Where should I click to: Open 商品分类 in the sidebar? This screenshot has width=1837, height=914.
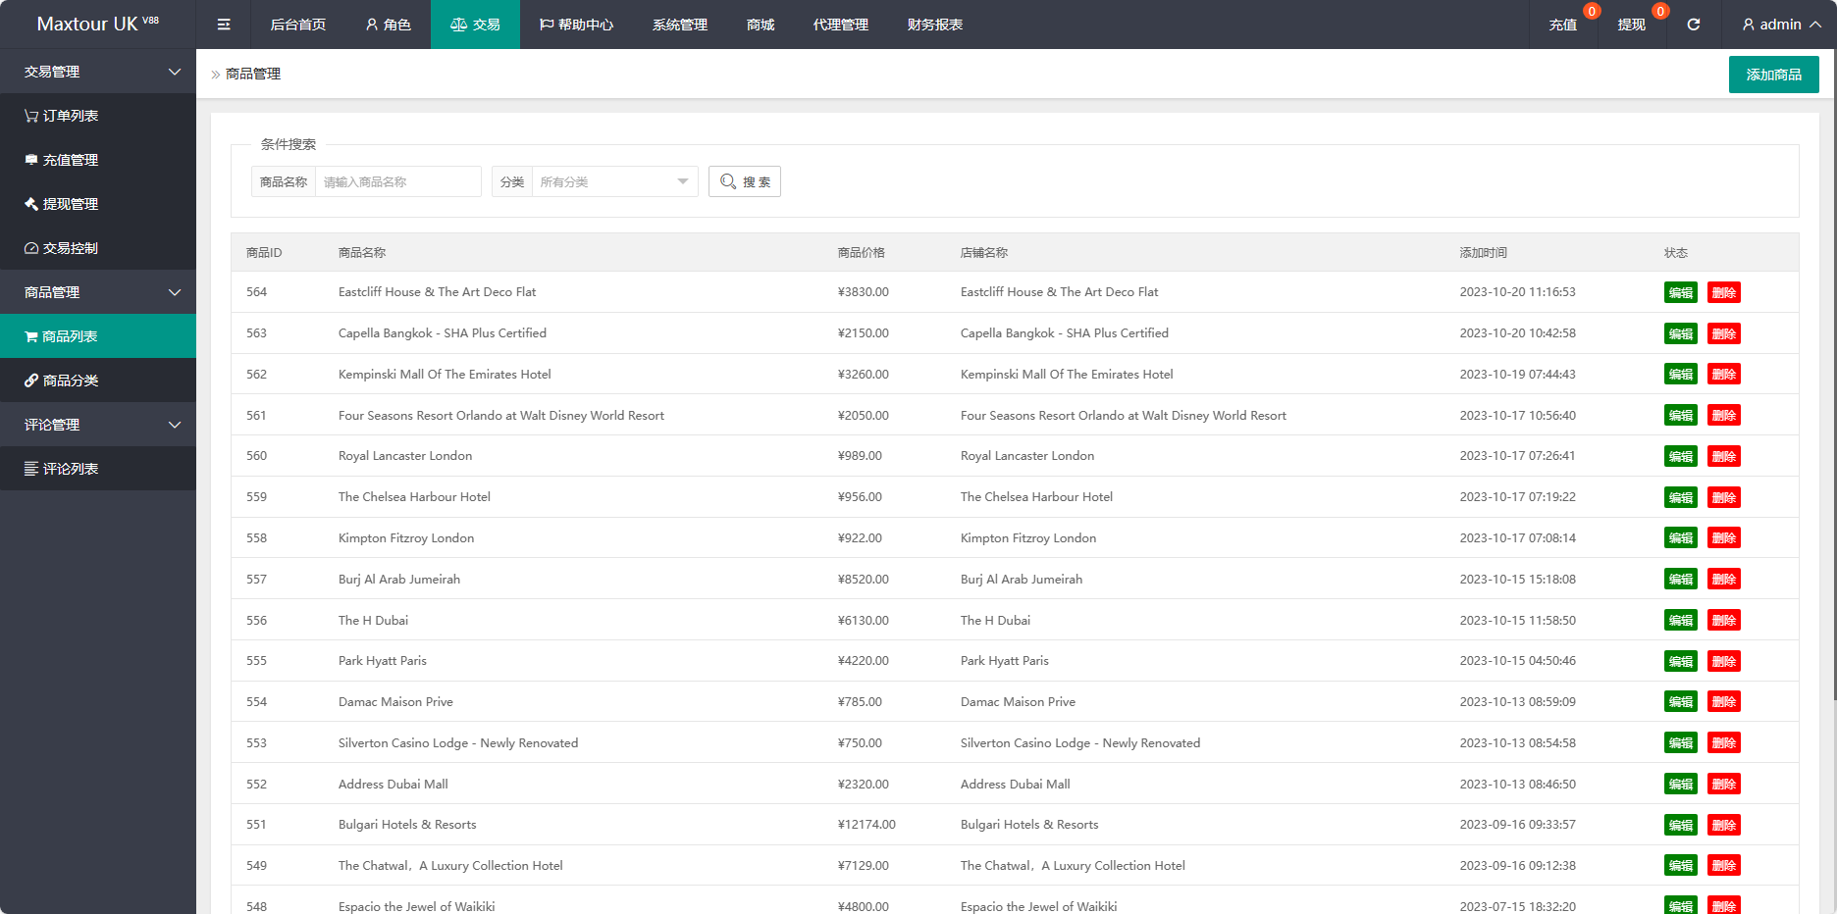click(x=98, y=381)
